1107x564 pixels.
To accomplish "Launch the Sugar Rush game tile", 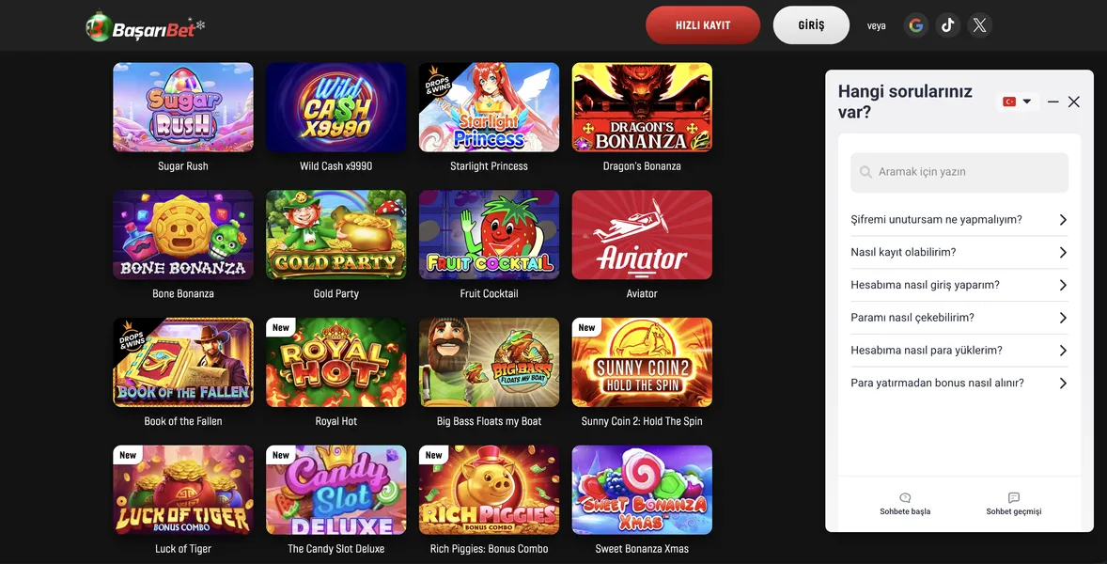I will point(183,107).
